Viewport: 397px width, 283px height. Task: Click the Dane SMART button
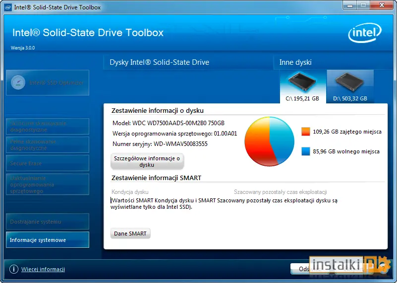click(x=130, y=234)
